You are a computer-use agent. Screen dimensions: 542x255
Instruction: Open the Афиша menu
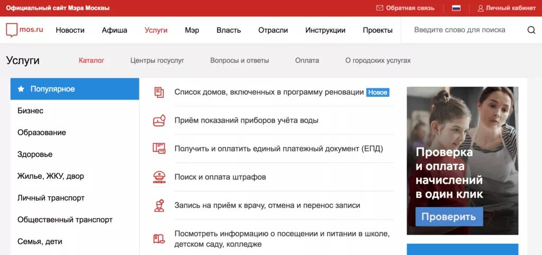click(114, 30)
